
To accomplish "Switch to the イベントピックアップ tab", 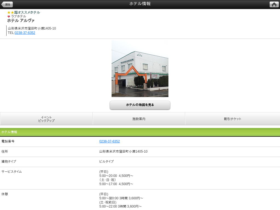I will tap(46, 119).
